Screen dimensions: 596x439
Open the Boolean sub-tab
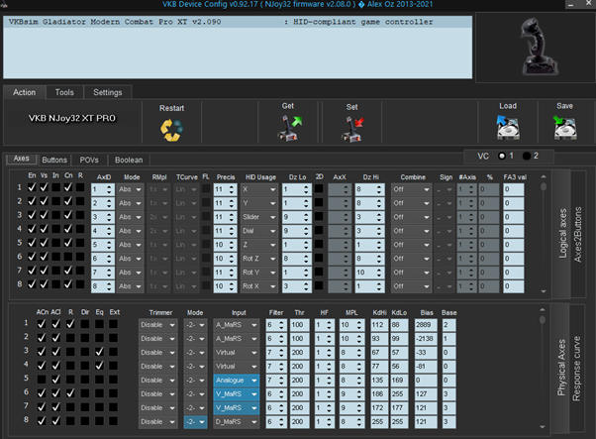click(x=129, y=160)
